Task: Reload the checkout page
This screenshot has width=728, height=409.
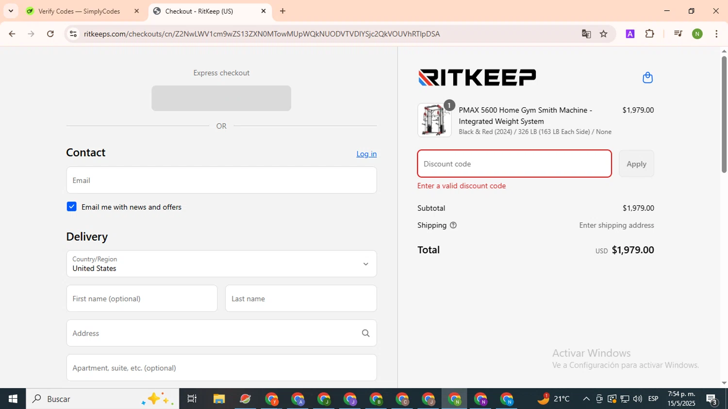Action: [x=50, y=33]
